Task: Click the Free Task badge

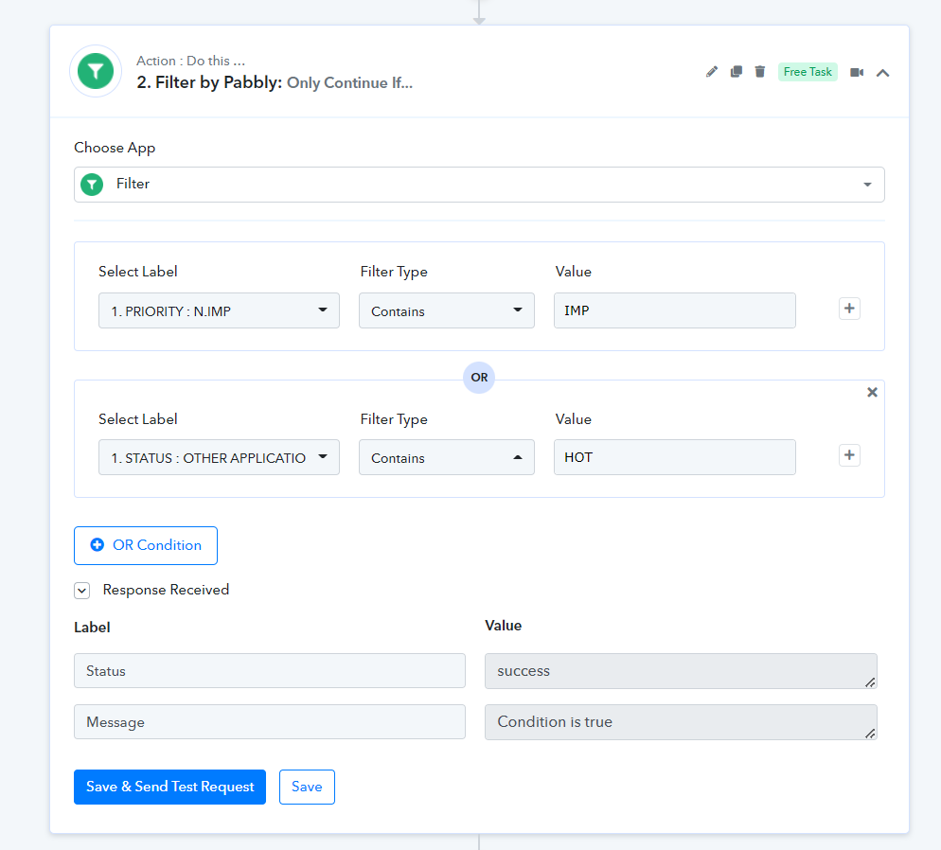Action: click(x=808, y=72)
